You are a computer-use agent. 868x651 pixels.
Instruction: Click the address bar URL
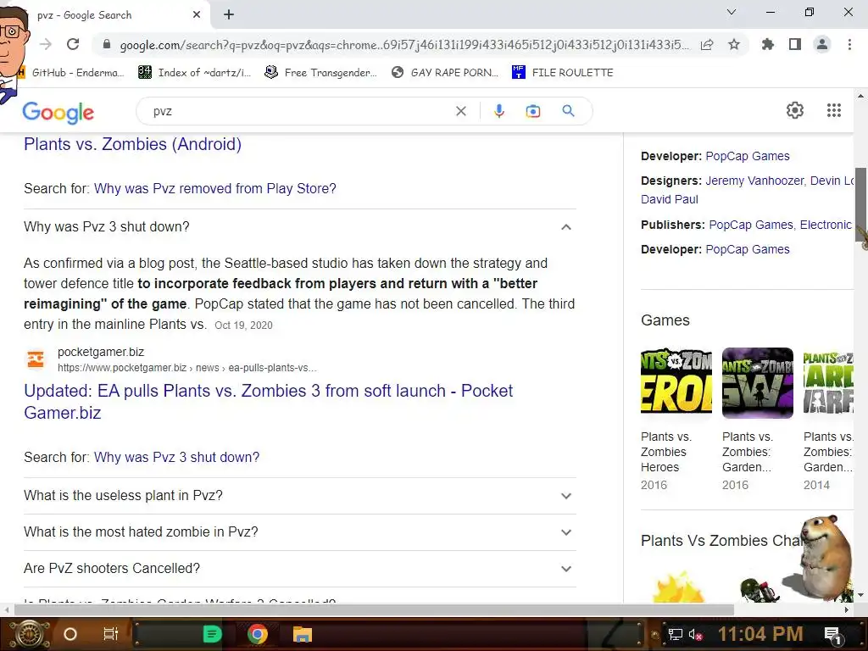point(404,45)
